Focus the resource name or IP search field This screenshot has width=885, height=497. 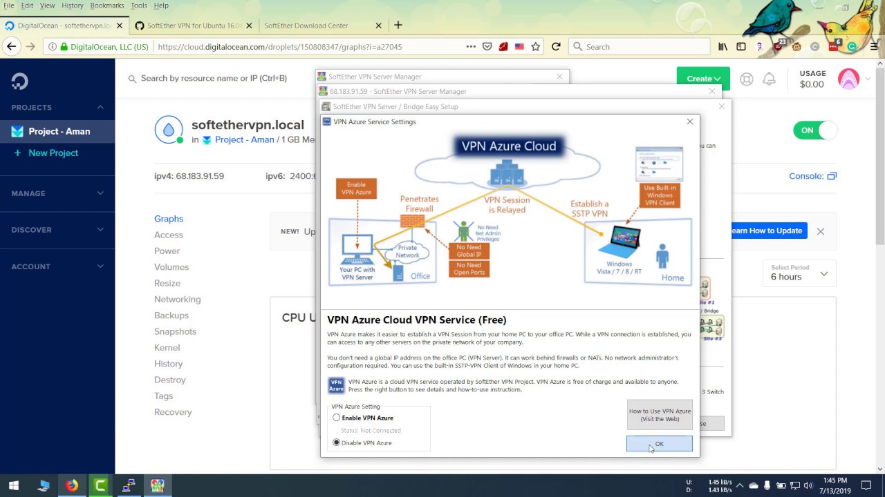214,78
